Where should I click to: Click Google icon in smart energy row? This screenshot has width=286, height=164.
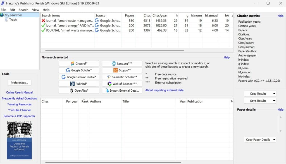[x=97, y=25]
